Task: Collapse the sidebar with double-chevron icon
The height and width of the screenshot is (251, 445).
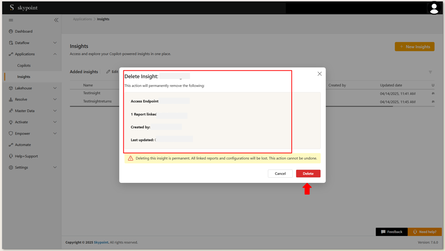Action: (x=56, y=20)
